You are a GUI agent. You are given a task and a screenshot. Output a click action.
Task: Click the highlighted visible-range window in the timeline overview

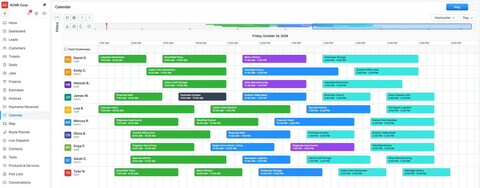[392, 26]
